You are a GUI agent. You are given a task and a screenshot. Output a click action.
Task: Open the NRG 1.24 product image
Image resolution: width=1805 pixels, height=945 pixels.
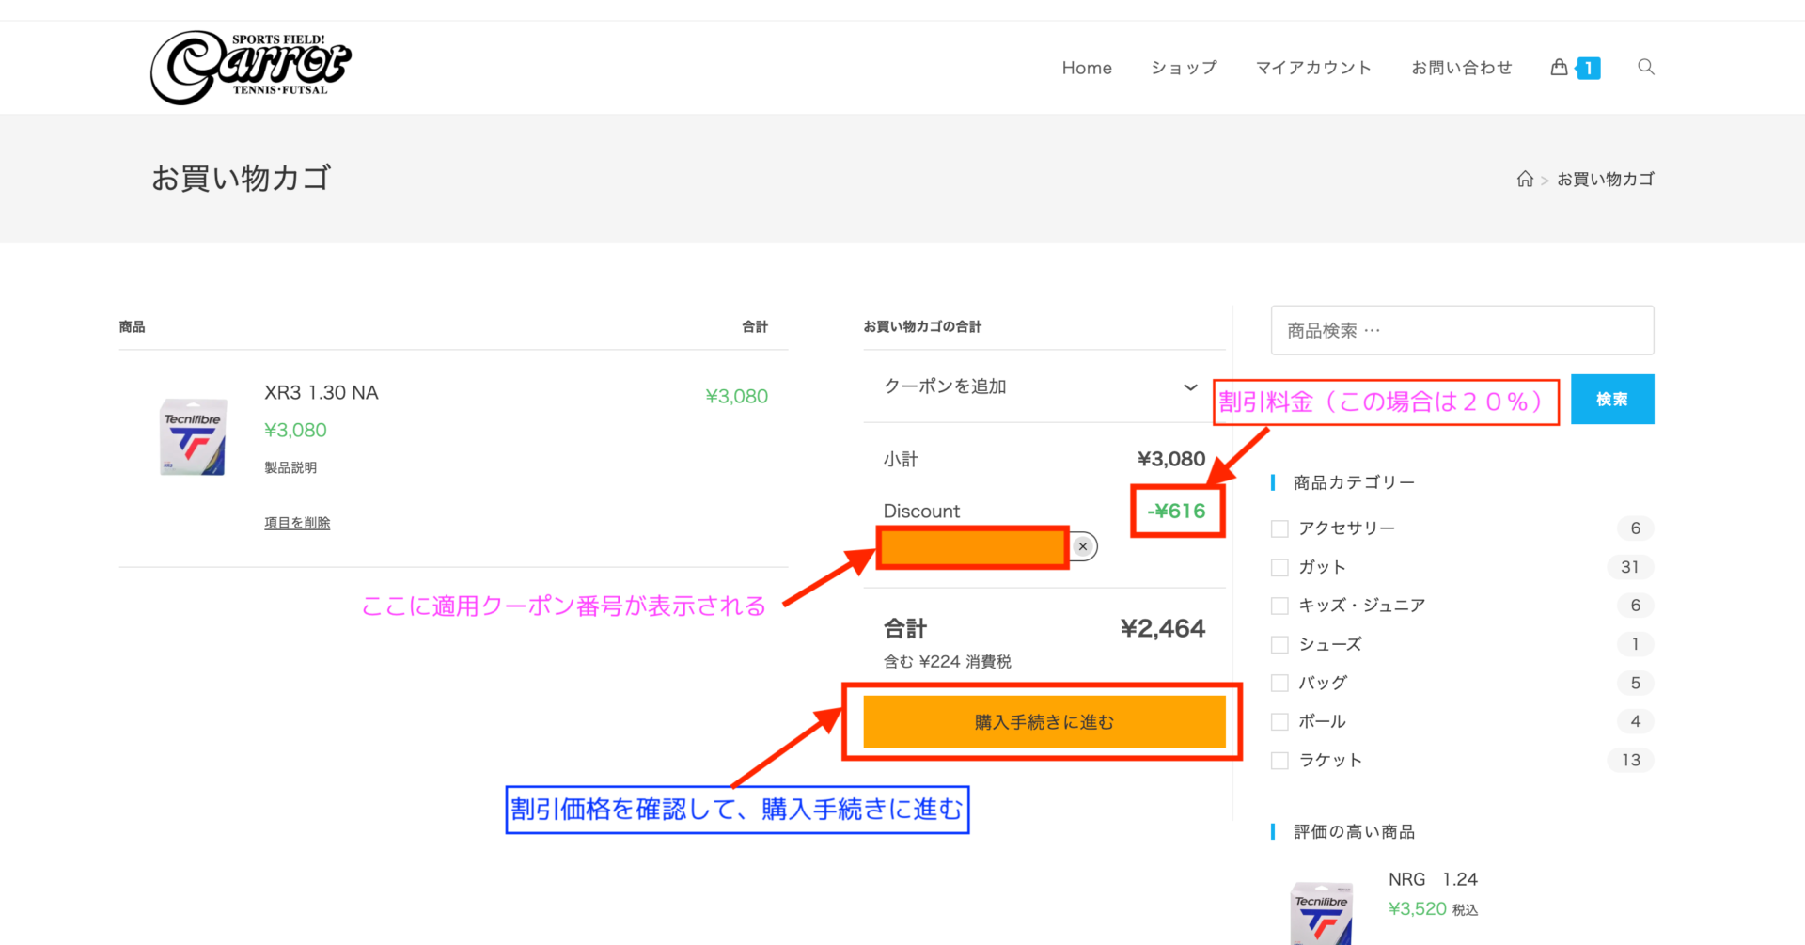pos(1322,912)
